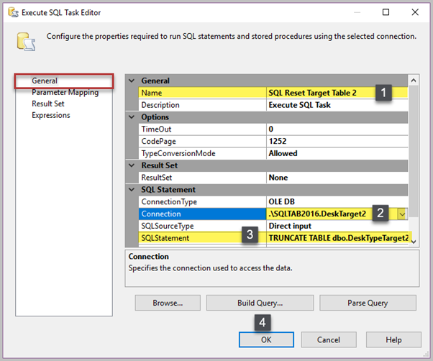Click the Execute SQL Task Editor title icon

pos(13,12)
